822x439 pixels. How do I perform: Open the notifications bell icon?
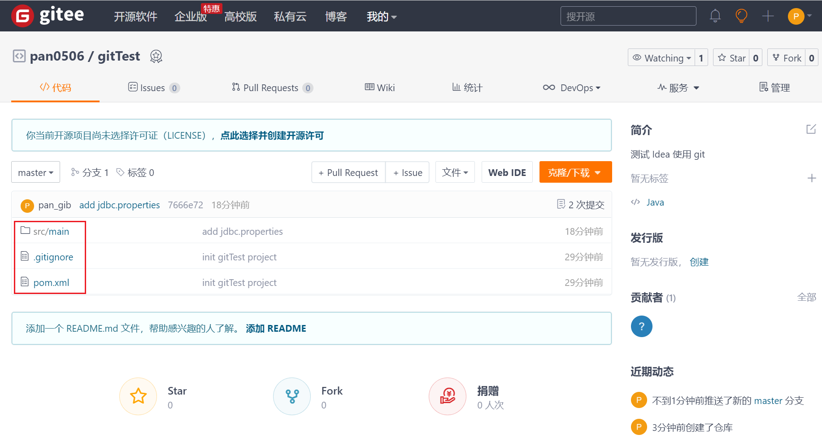715,16
